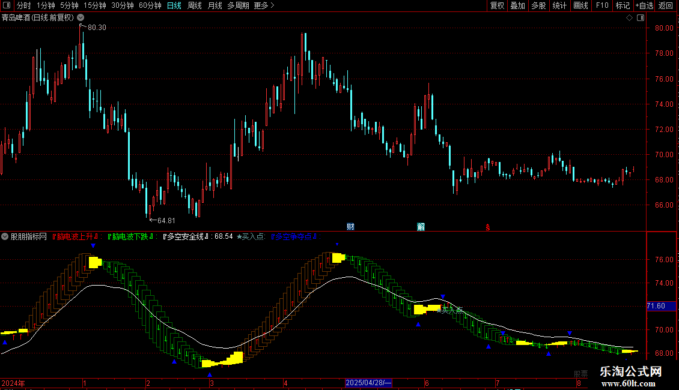Click the 2024年 timeline label

click(x=13, y=383)
